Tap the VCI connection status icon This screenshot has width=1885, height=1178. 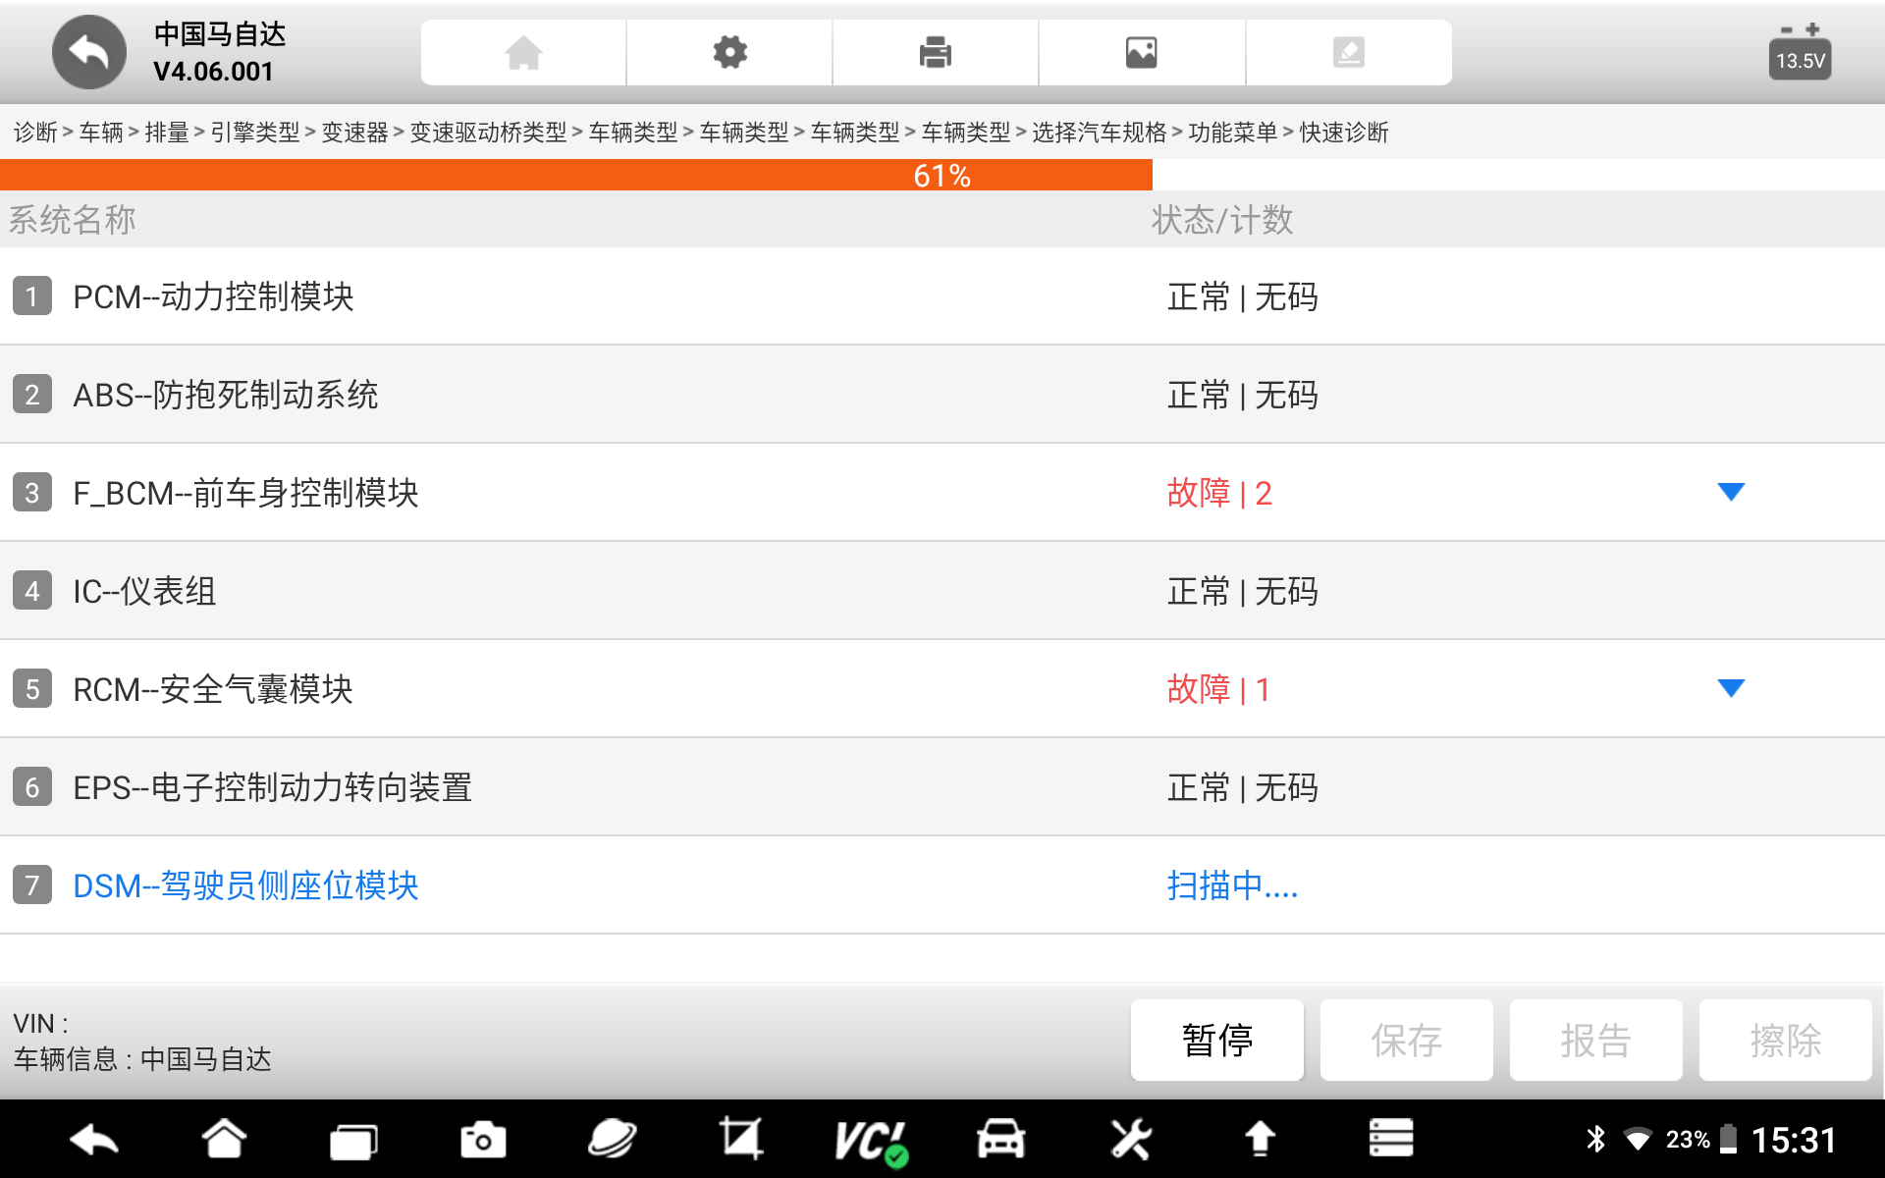tap(870, 1140)
